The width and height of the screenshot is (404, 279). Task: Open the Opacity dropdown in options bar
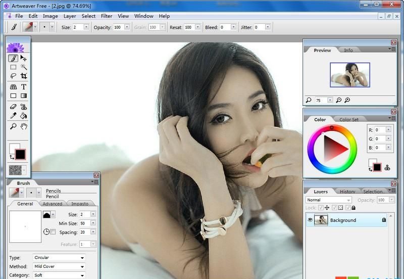(x=127, y=27)
